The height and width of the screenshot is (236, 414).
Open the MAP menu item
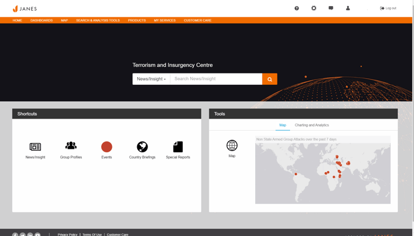tap(64, 20)
